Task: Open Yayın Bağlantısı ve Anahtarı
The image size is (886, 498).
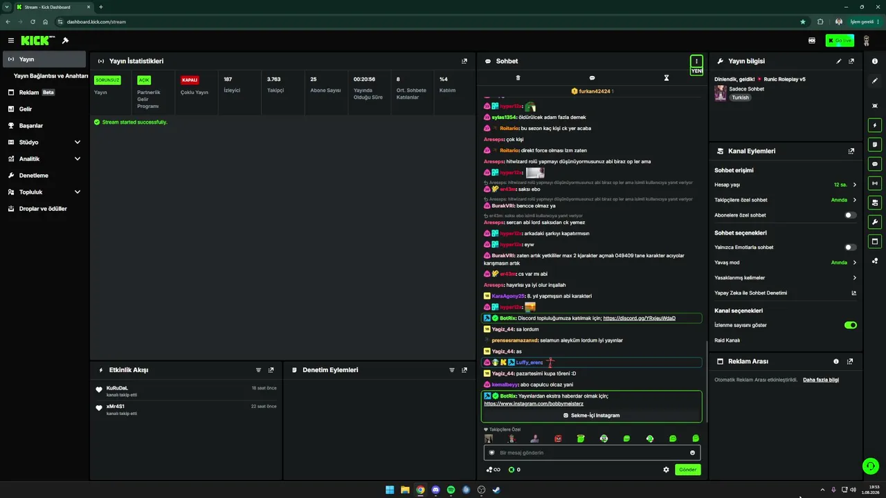Action: click(x=51, y=76)
